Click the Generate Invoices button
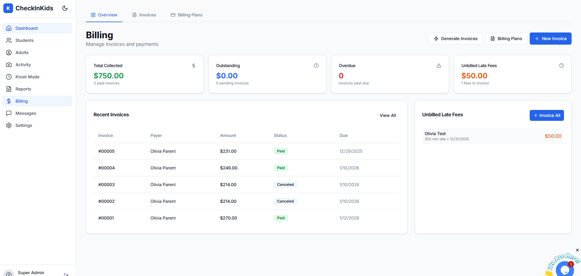581x276 pixels. click(x=456, y=39)
